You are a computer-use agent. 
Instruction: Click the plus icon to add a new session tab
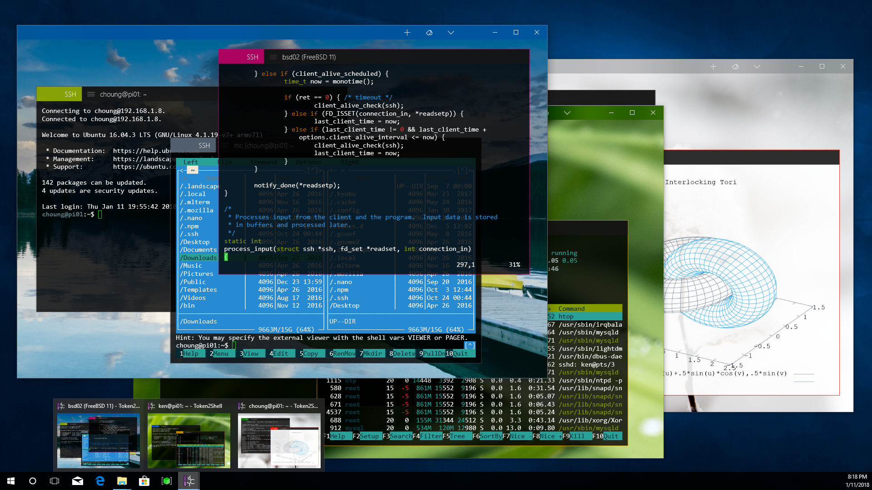click(x=407, y=33)
